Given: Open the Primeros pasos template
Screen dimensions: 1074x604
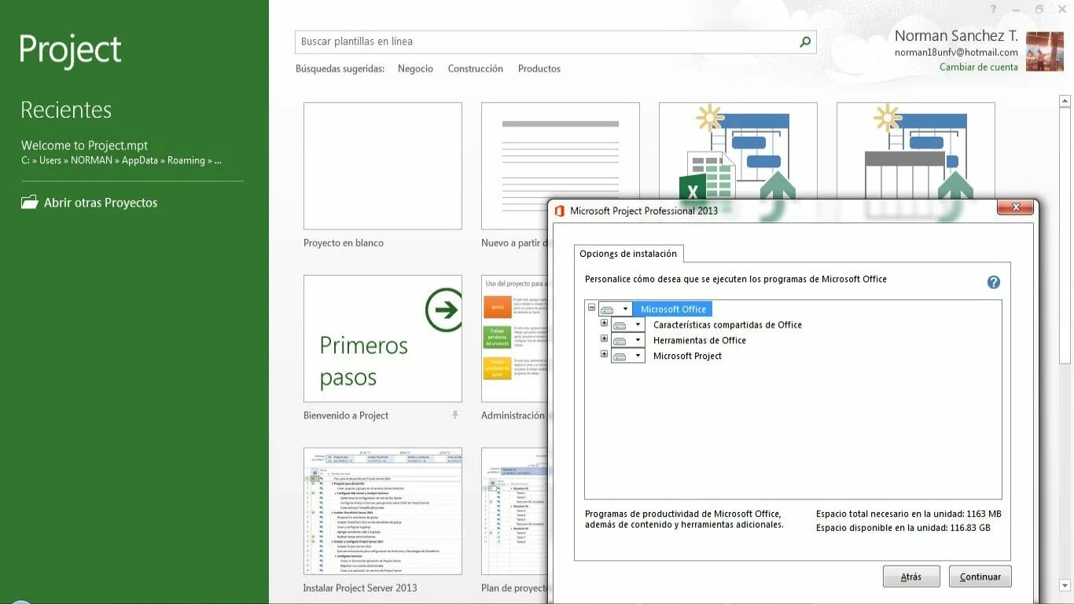Looking at the screenshot, I should coord(383,339).
